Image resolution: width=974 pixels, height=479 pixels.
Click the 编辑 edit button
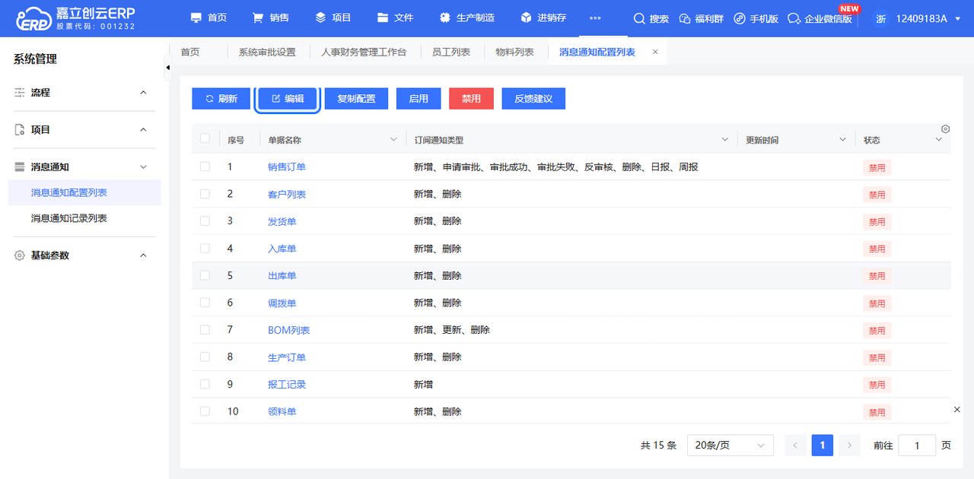288,99
